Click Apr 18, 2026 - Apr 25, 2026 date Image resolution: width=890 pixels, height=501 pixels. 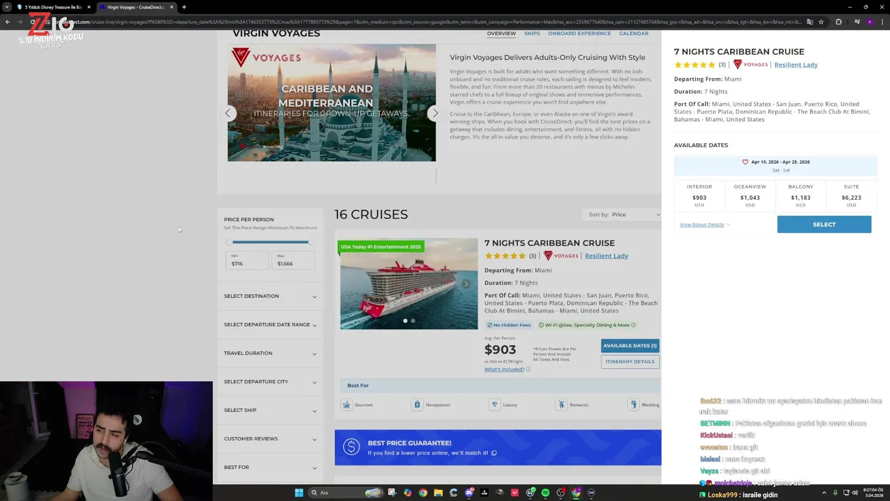(x=780, y=162)
